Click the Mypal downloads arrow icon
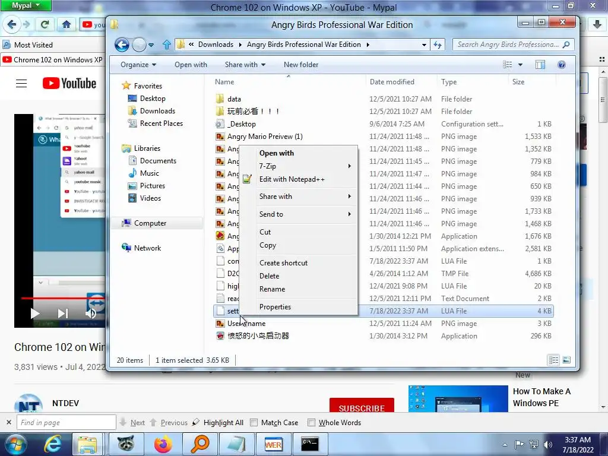608x456 pixels. click(x=597, y=24)
